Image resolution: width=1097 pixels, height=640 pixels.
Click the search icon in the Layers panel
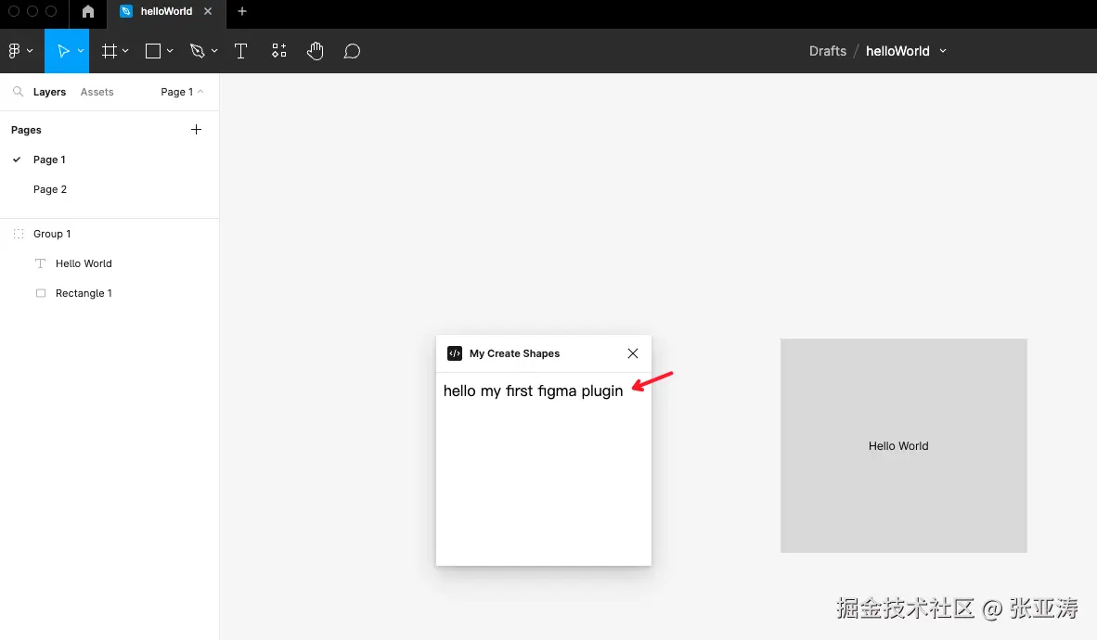tap(19, 92)
